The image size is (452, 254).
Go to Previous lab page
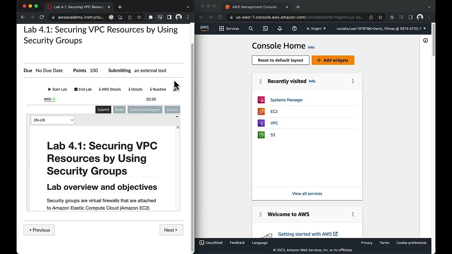39,230
